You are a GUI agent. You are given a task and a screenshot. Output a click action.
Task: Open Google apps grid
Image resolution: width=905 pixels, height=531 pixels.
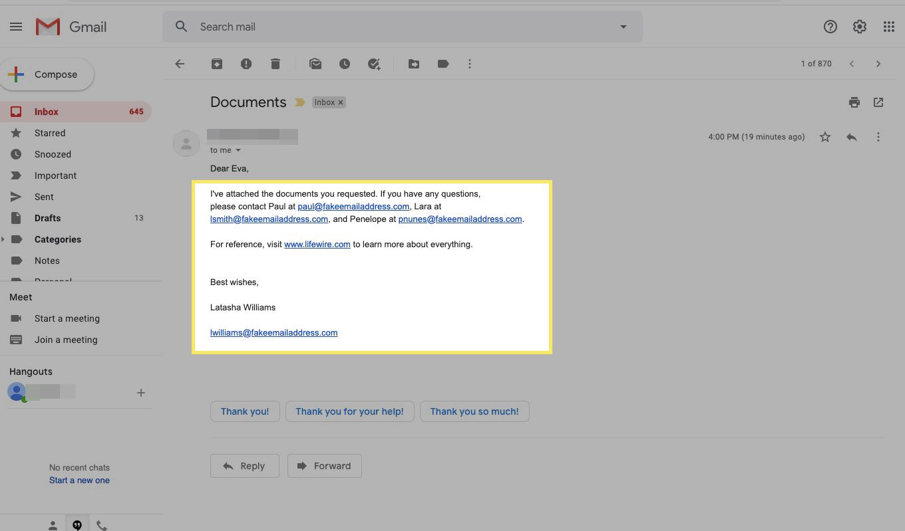(889, 27)
